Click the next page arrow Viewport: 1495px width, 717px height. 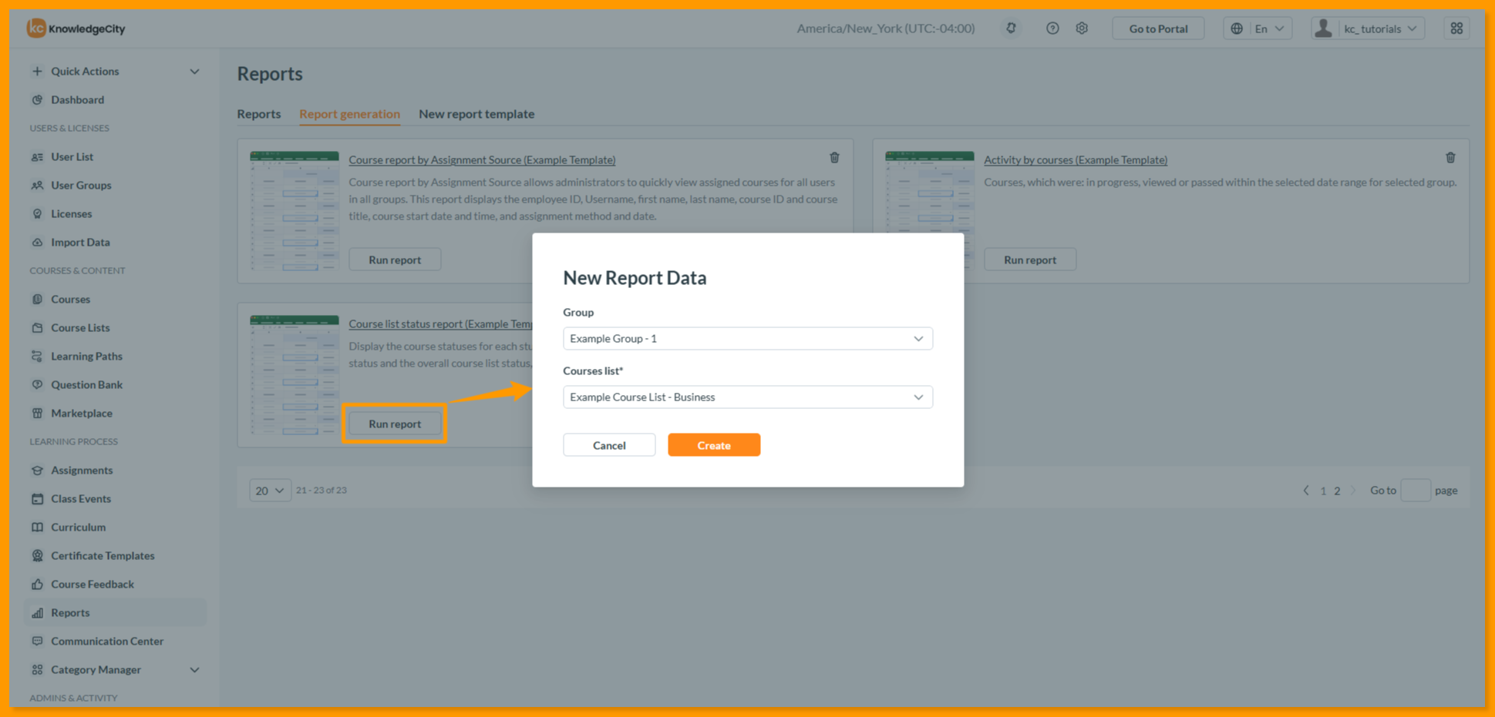(1353, 491)
